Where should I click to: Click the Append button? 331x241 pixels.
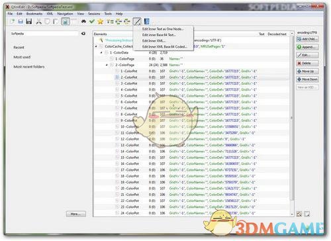pyautogui.click(x=307, y=47)
